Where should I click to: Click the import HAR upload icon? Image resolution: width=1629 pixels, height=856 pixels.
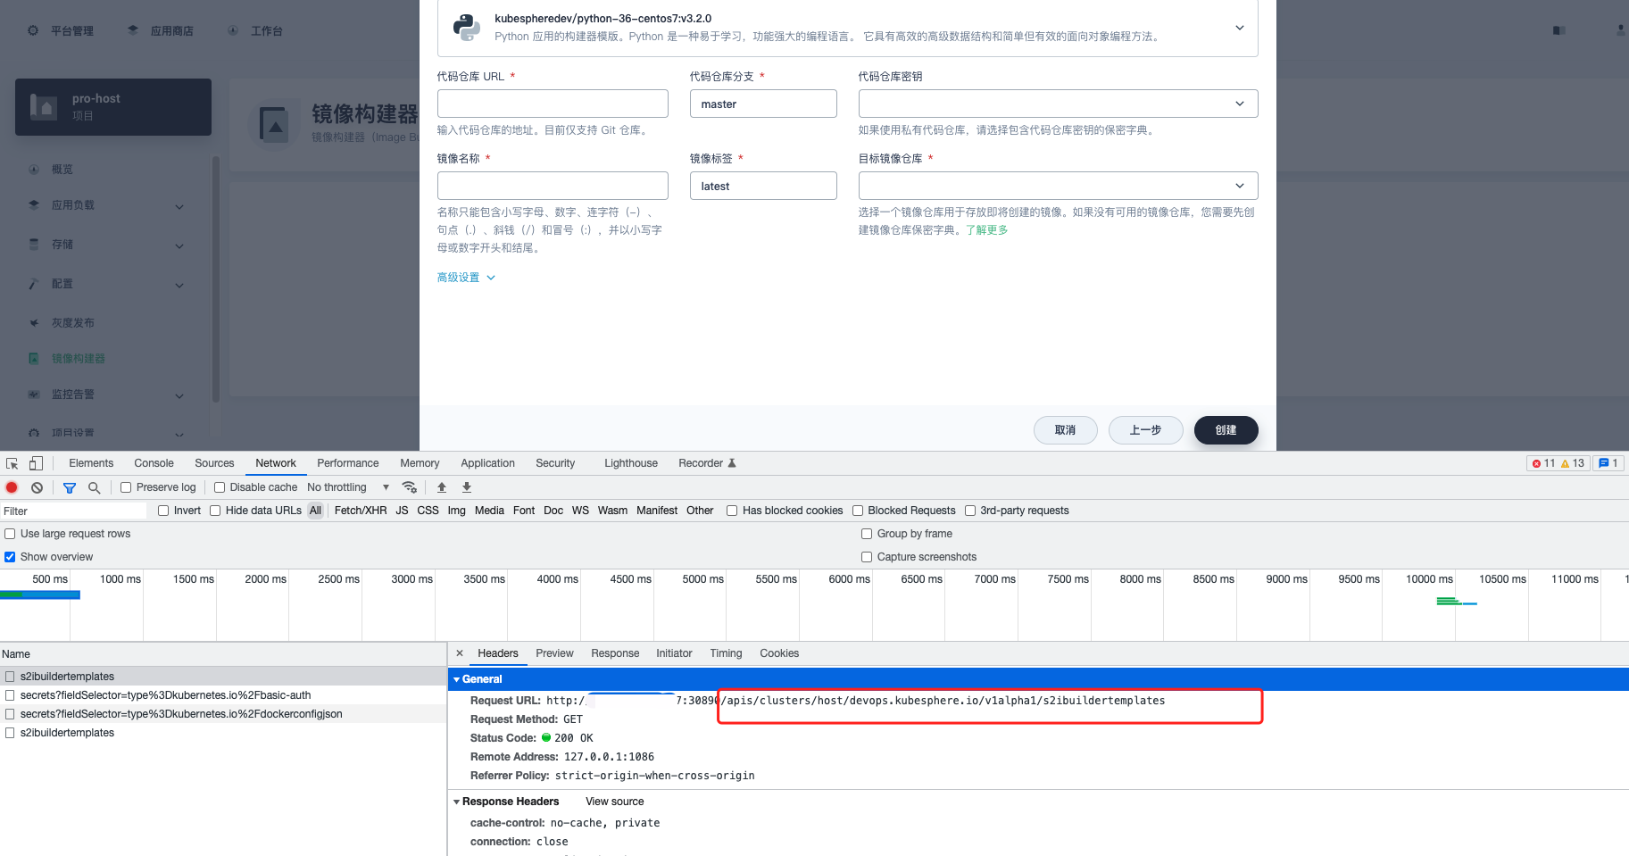point(441,487)
